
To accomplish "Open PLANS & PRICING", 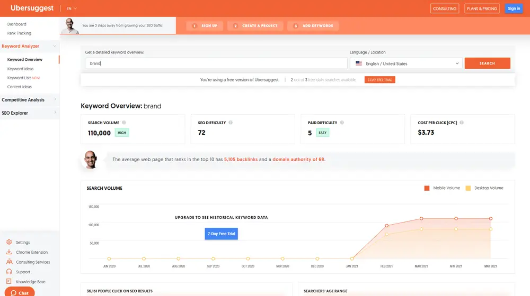I will pos(482,8).
